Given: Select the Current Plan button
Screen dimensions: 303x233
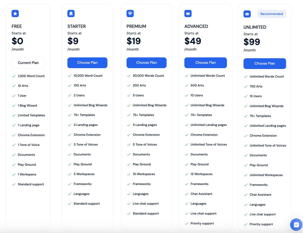Looking at the screenshot, I should [28, 63].
